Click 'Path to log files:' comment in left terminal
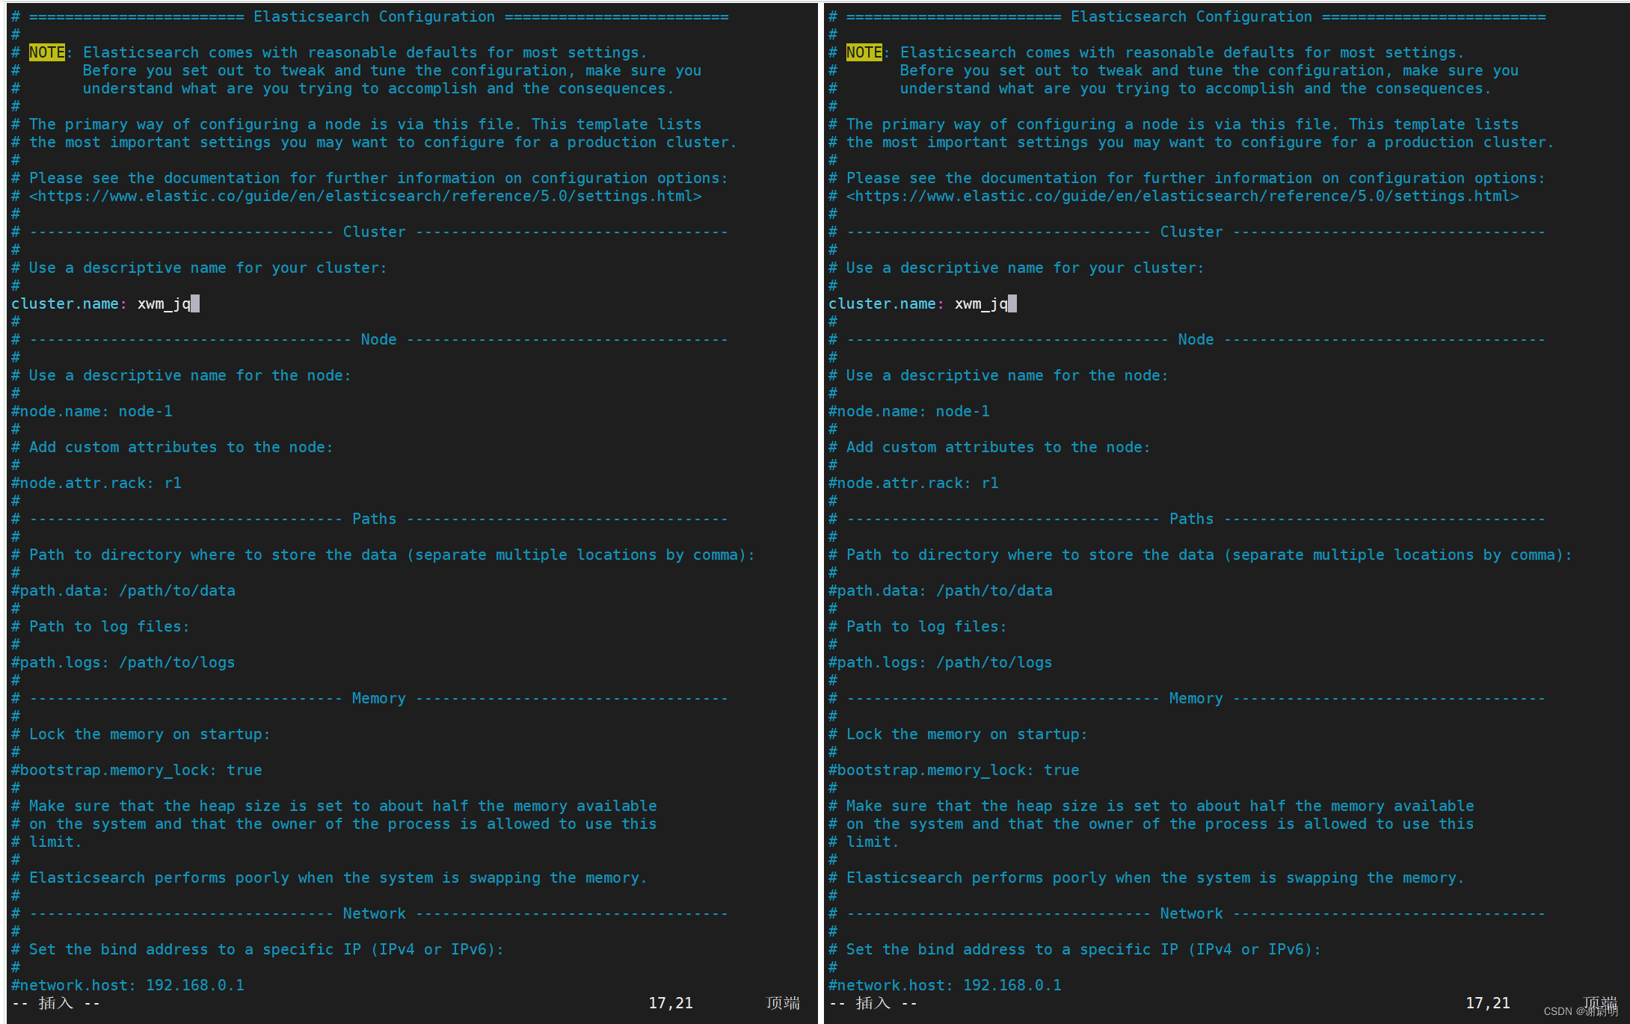Screen dimensions: 1630x1024 (x=110, y=626)
